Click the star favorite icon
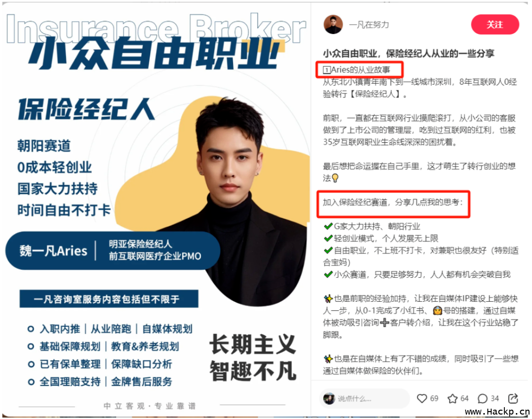This screenshot has width=532, height=419. pyautogui.click(x=453, y=398)
